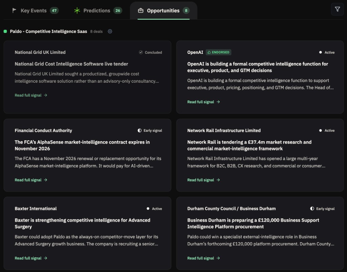Click the 8 deals label
The width and height of the screenshot is (347, 272).
pos(96,32)
